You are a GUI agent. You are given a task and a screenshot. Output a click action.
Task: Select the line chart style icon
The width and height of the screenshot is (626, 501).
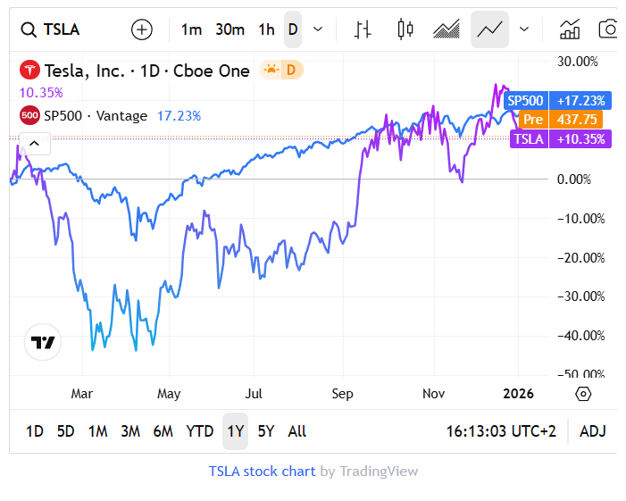click(x=489, y=29)
